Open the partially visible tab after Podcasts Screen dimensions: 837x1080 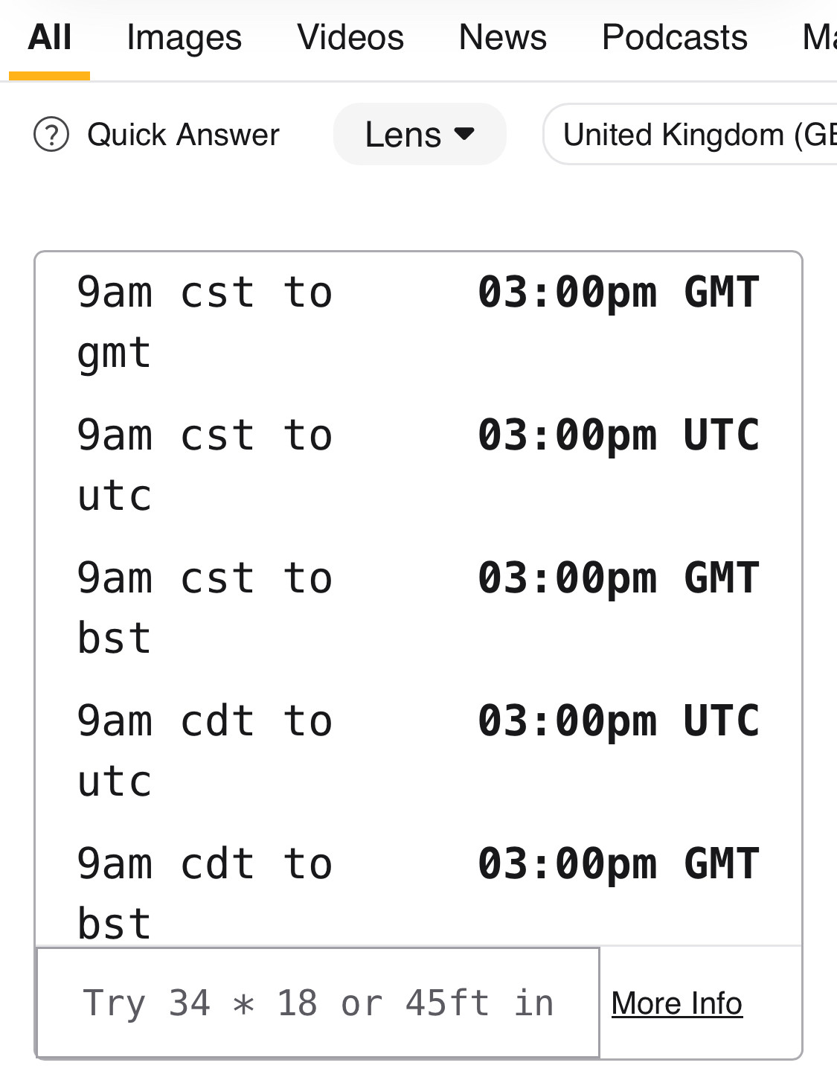(818, 38)
